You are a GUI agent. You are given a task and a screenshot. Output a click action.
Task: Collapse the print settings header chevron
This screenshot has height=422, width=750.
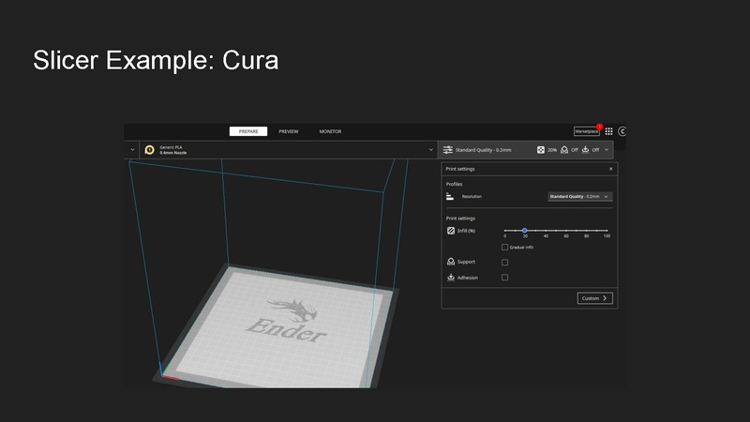coord(607,150)
